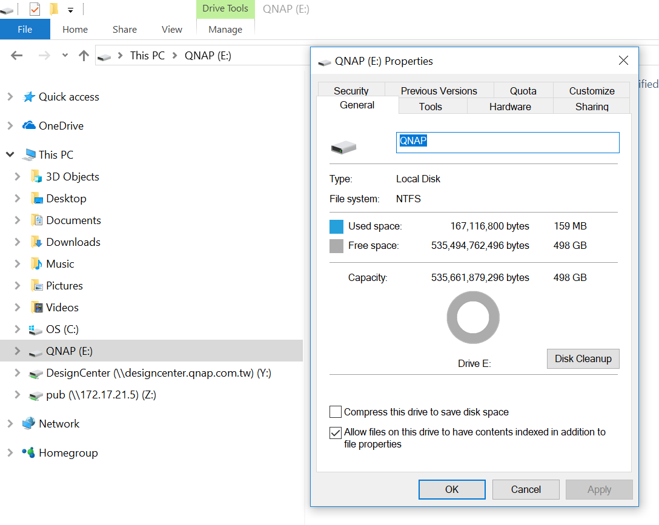Click the OneDrive cloud icon
Screen dimensions: 659x525
[28, 126]
